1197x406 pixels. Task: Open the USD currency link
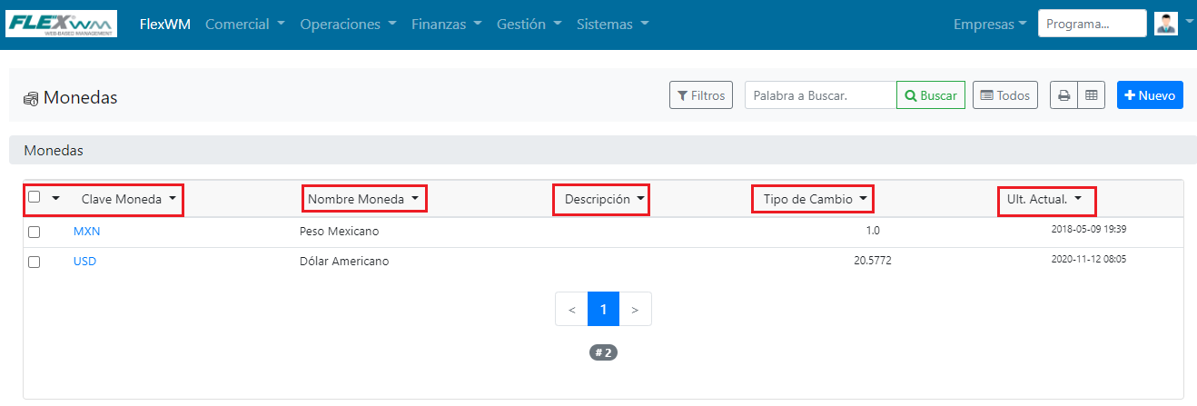tap(85, 262)
